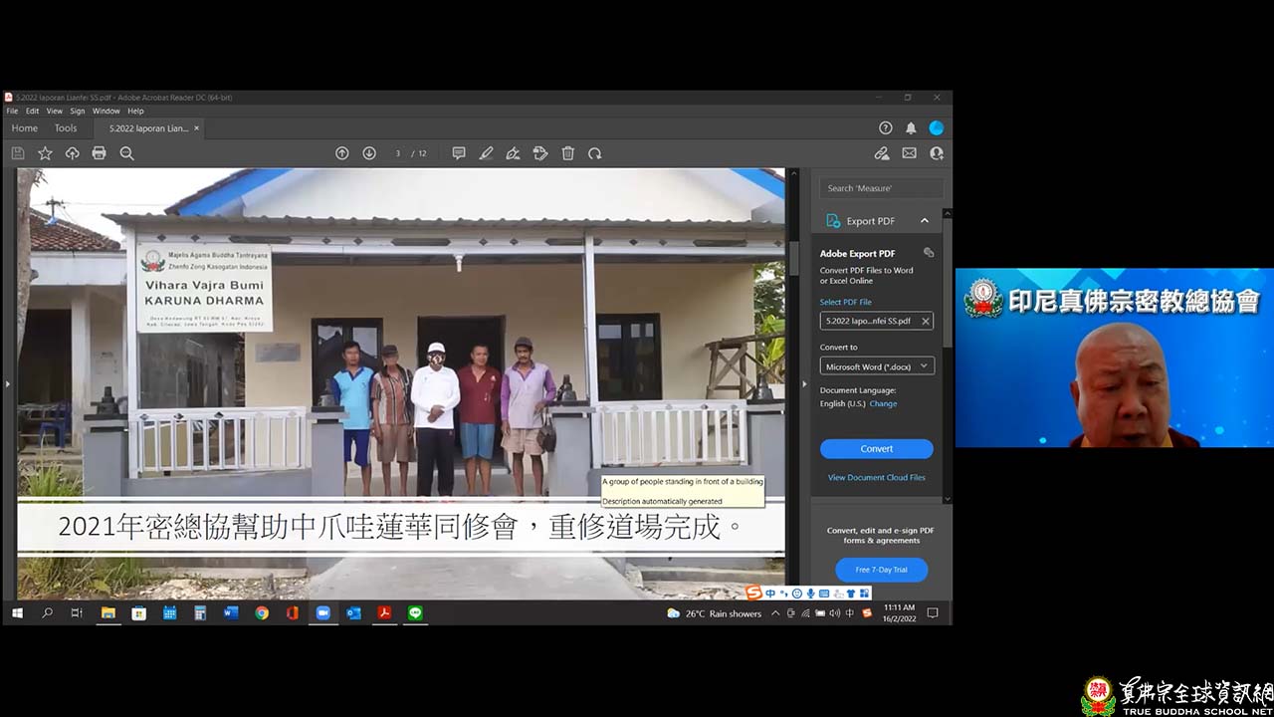Collapse the Export PDF panel section
Image resolution: width=1274 pixels, height=717 pixels.
(x=924, y=221)
